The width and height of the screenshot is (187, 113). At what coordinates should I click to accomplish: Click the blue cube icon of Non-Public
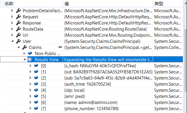30,53
